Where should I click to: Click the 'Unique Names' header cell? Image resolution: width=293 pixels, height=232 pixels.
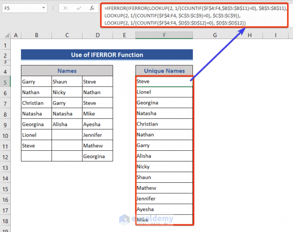coord(164,71)
